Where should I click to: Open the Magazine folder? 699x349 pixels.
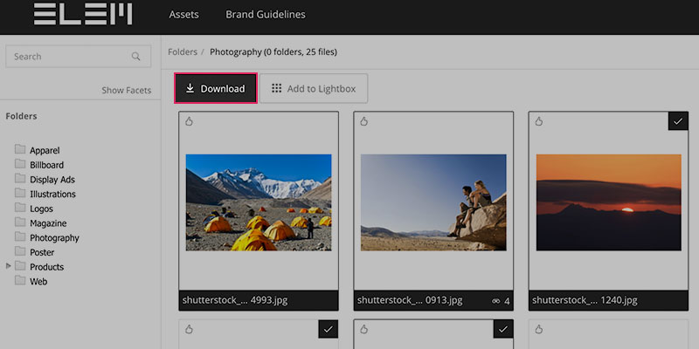coord(48,223)
